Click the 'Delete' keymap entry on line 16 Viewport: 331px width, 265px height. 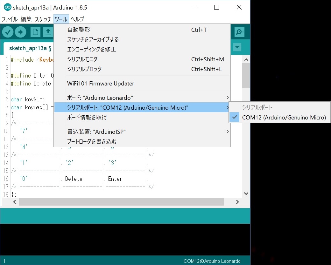pyautogui.click(x=74, y=179)
